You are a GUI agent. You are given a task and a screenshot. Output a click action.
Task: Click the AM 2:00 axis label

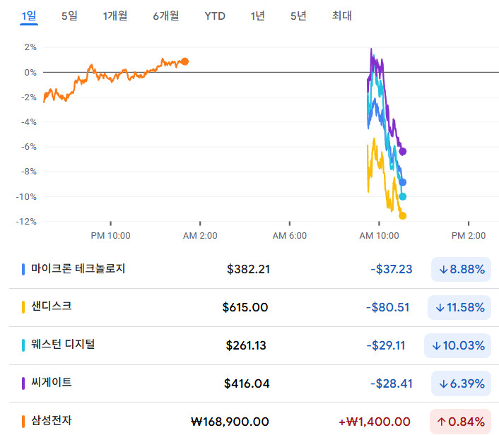click(x=200, y=236)
